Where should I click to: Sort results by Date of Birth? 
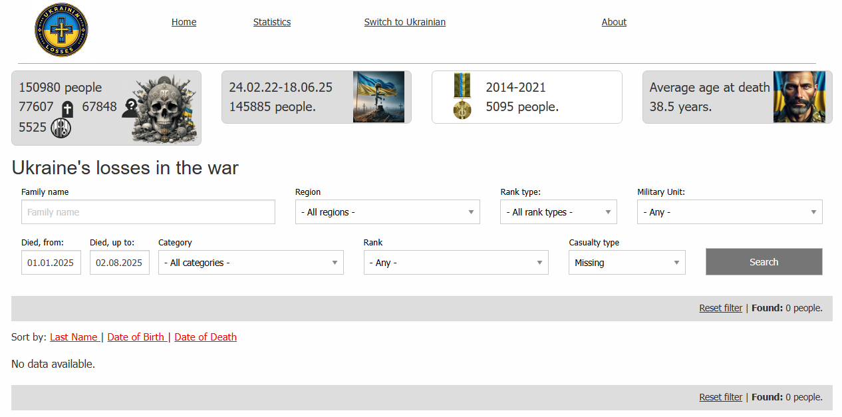pyautogui.click(x=136, y=337)
